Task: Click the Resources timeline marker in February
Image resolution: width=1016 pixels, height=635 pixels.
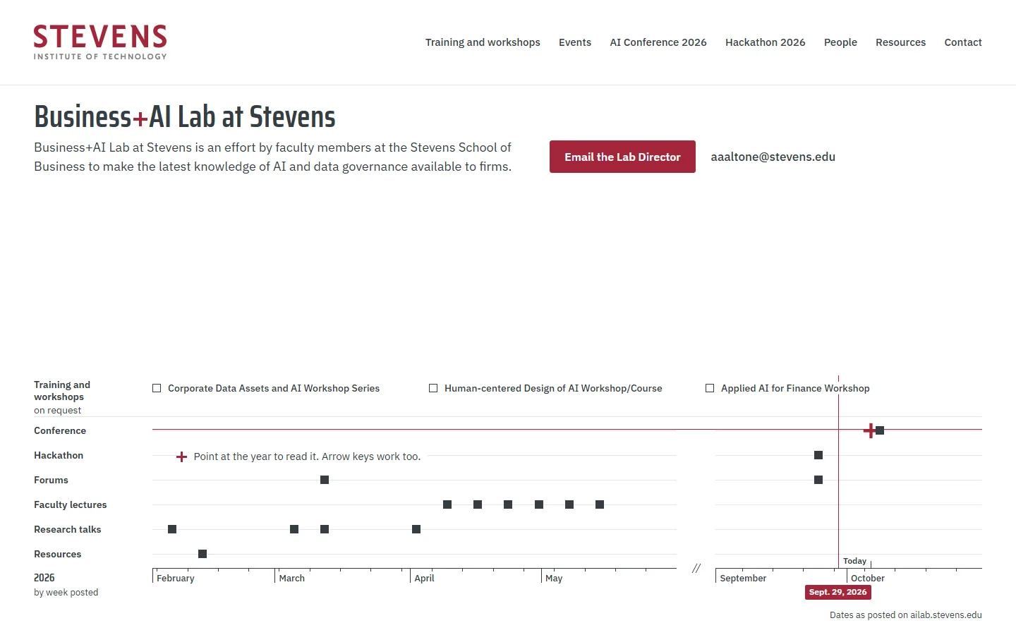Action: point(202,554)
